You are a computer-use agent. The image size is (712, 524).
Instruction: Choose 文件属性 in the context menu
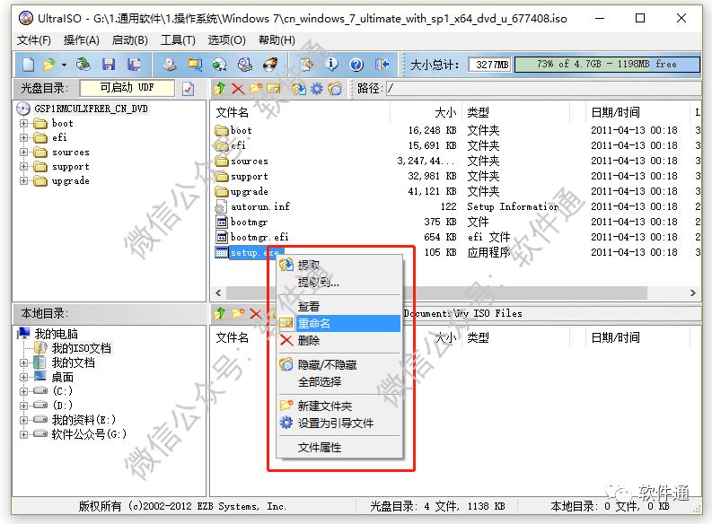click(x=339, y=448)
